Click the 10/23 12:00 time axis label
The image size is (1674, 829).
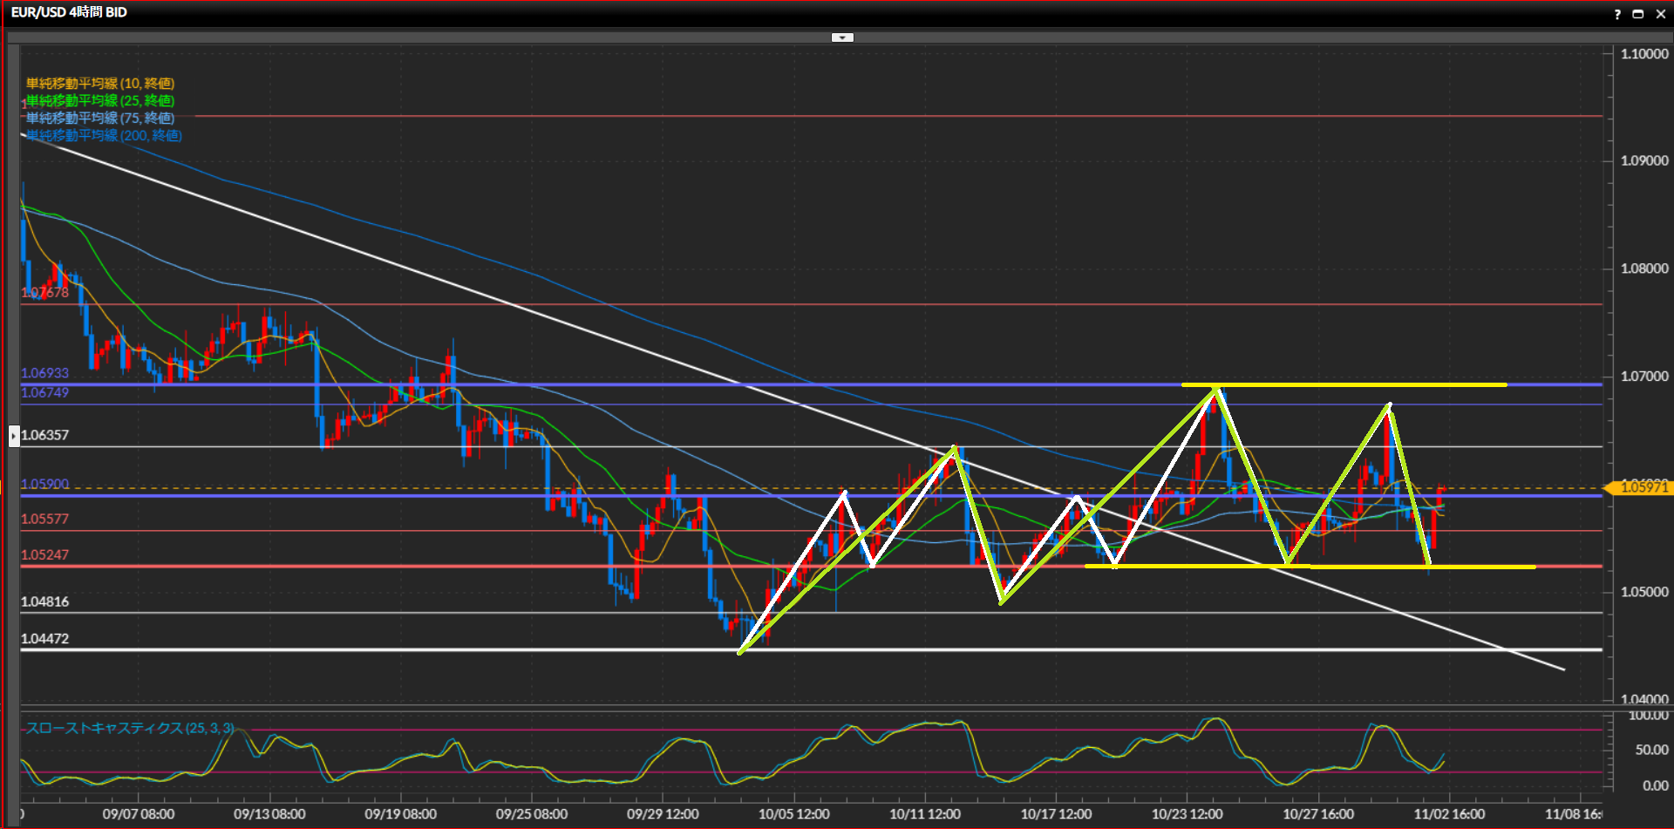click(x=1187, y=814)
